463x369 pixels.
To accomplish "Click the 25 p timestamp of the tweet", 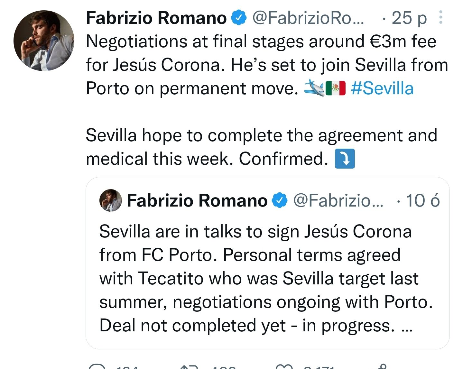I will [409, 18].
